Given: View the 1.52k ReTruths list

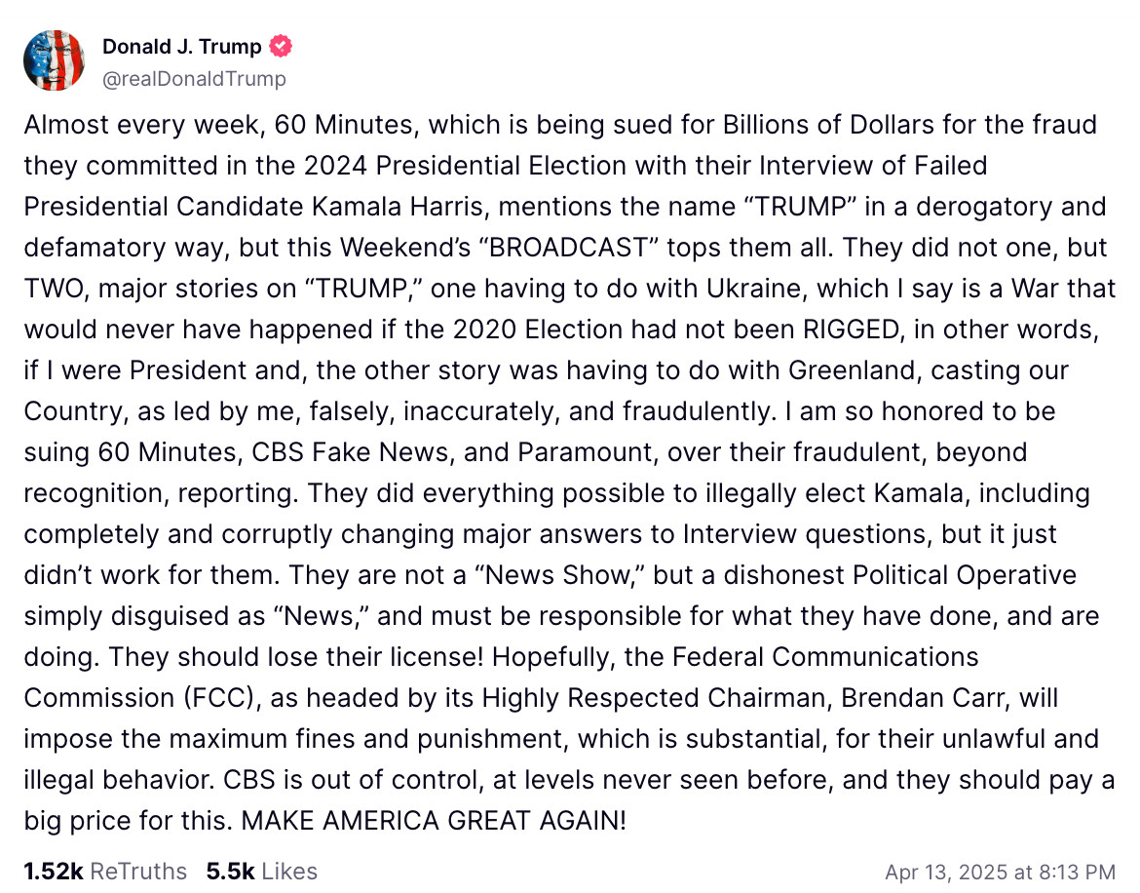Looking at the screenshot, I should point(105,871).
